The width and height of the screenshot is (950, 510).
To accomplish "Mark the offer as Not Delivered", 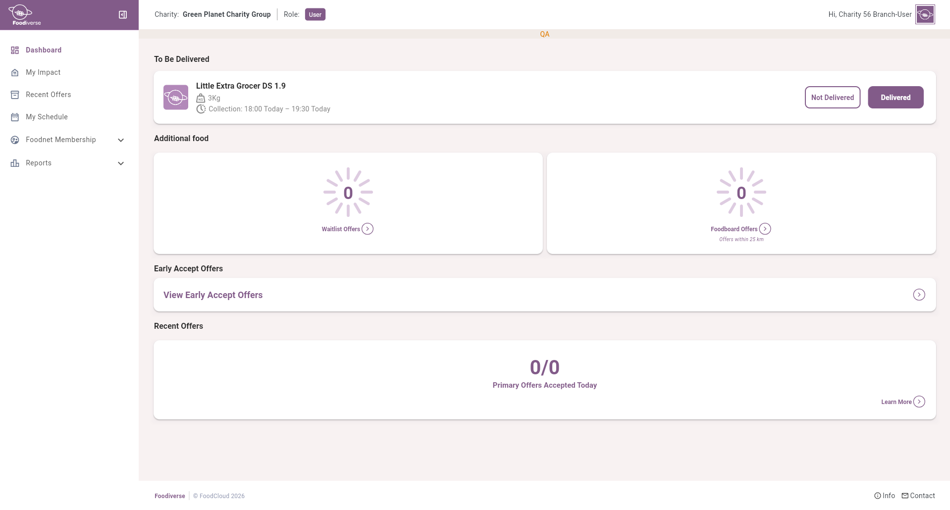I will tap(833, 97).
